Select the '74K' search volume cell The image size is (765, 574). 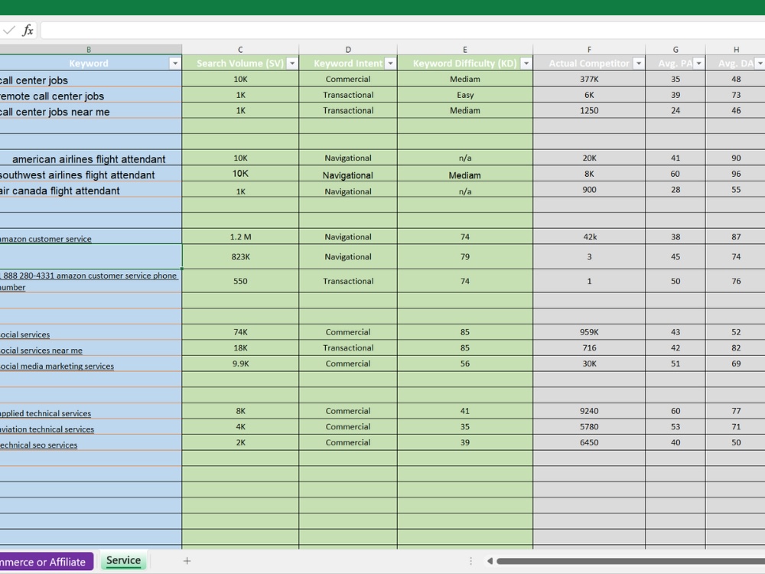(240, 332)
